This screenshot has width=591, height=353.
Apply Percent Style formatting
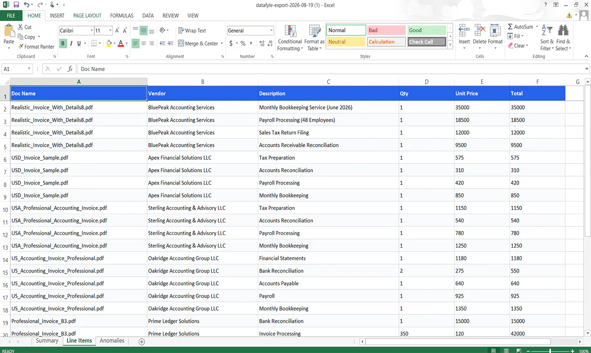point(243,44)
